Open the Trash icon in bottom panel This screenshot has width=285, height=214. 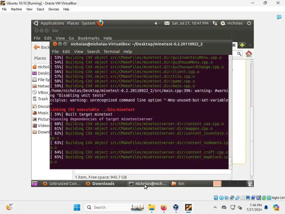(250, 184)
